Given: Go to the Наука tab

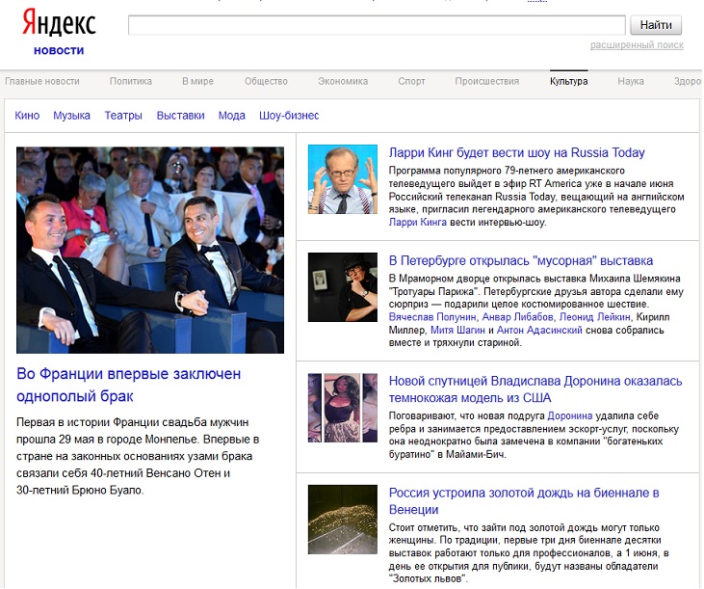Looking at the screenshot, I should [631, 82].
